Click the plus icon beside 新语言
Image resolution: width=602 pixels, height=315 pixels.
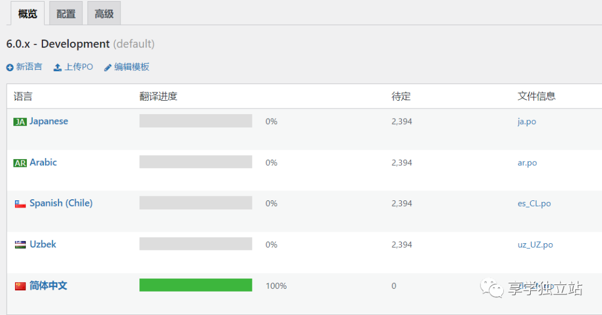(x=9, y=67)
